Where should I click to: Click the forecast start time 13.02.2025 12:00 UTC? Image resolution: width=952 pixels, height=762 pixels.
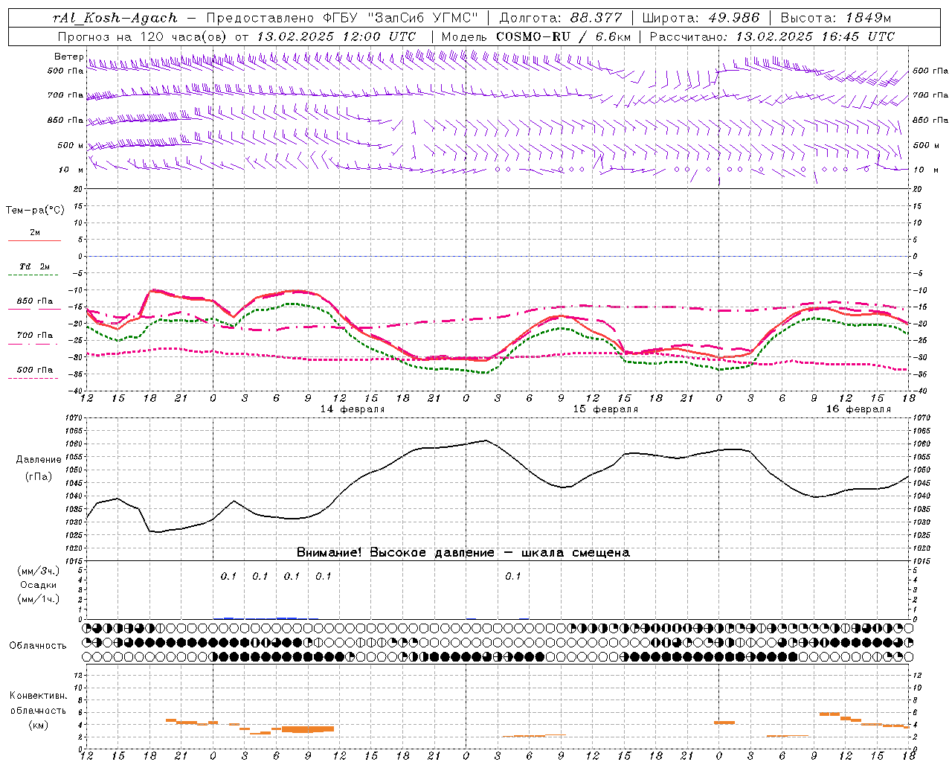tap(335, 36)
